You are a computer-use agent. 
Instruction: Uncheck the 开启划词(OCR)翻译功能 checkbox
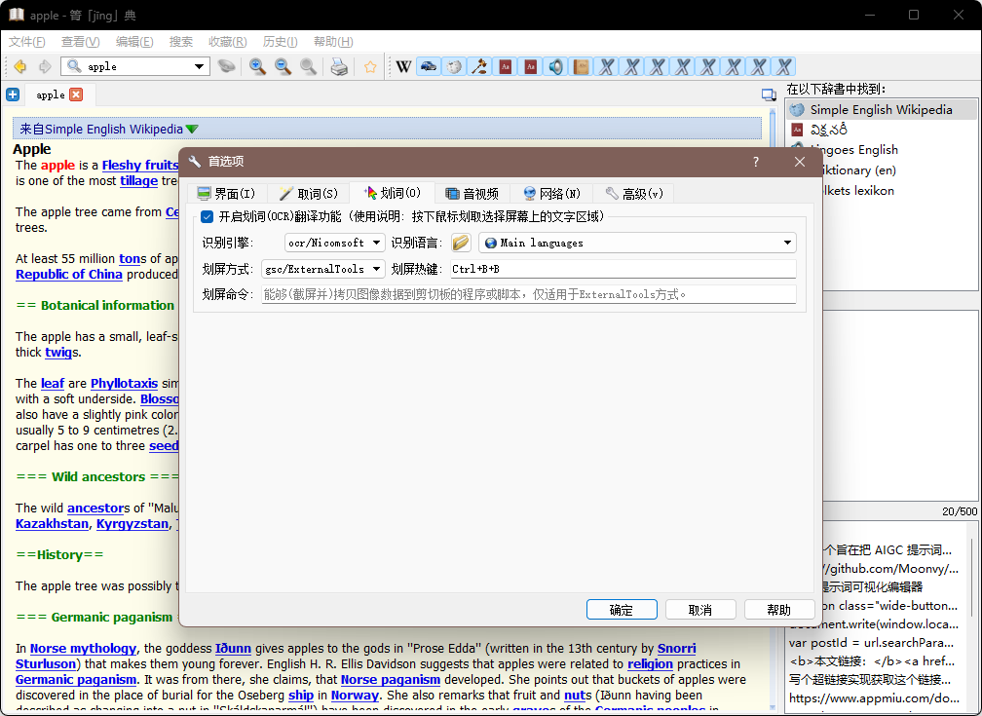click(208, 216)
